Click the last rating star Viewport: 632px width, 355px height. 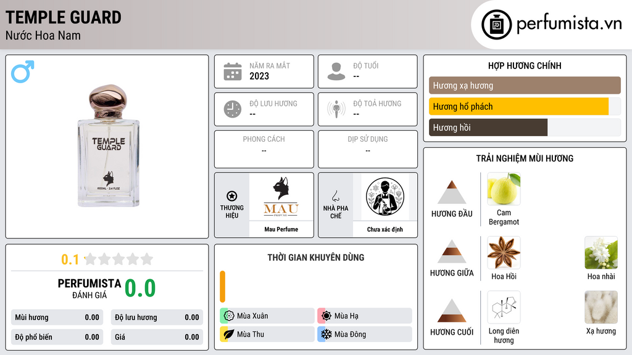click(x=147, y=259)
